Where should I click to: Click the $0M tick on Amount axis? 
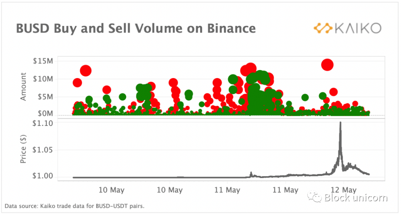click(45, 113)
